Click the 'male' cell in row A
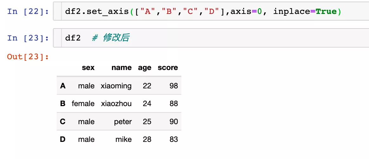 pyautogui.click(x=86, y=86)
